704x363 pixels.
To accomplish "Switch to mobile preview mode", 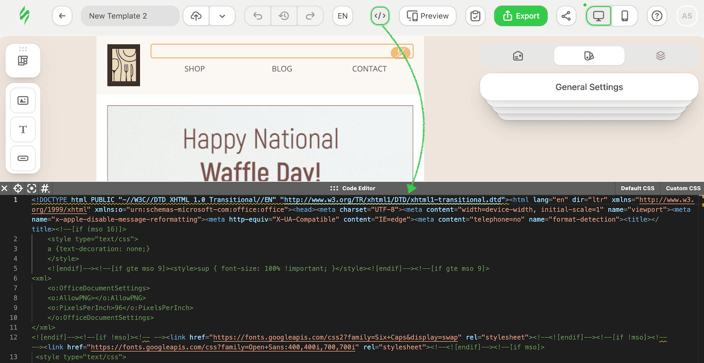I will pos(624,16).
